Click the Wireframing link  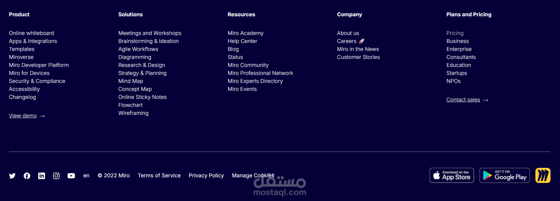(133, 113)
